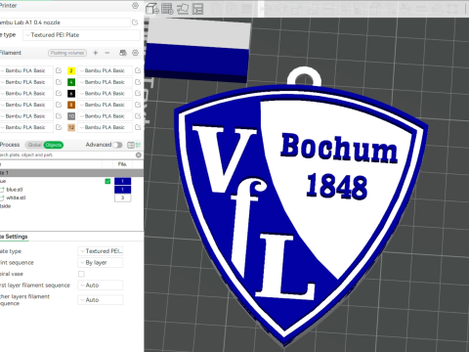Screen dimensions: 469x352
Task: Add a new filament slot
Action: tap(96, 53)
